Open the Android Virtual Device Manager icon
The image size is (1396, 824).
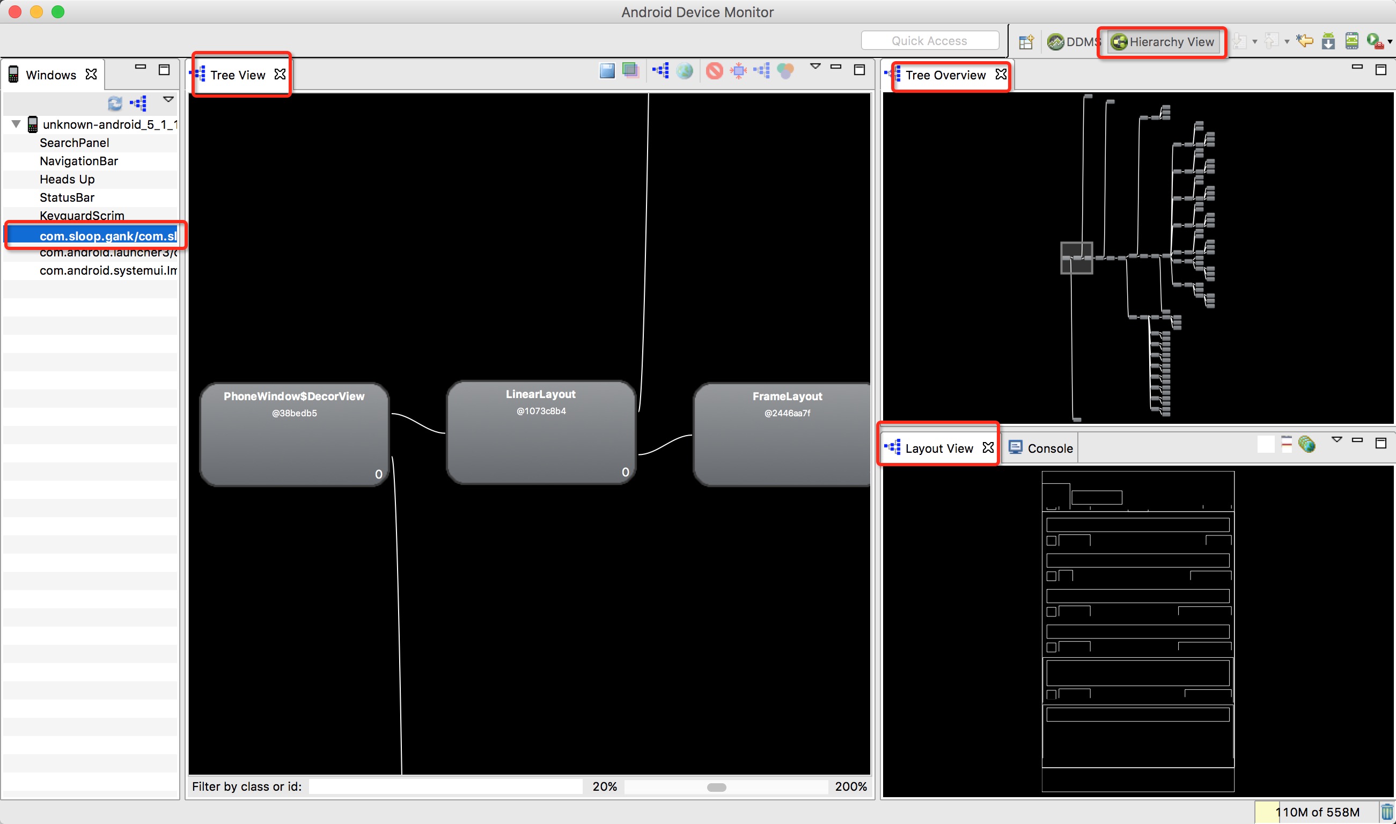click(1352, 41)
